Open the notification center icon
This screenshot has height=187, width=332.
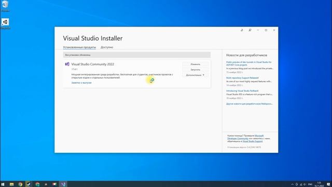click(x=328, y=184)
